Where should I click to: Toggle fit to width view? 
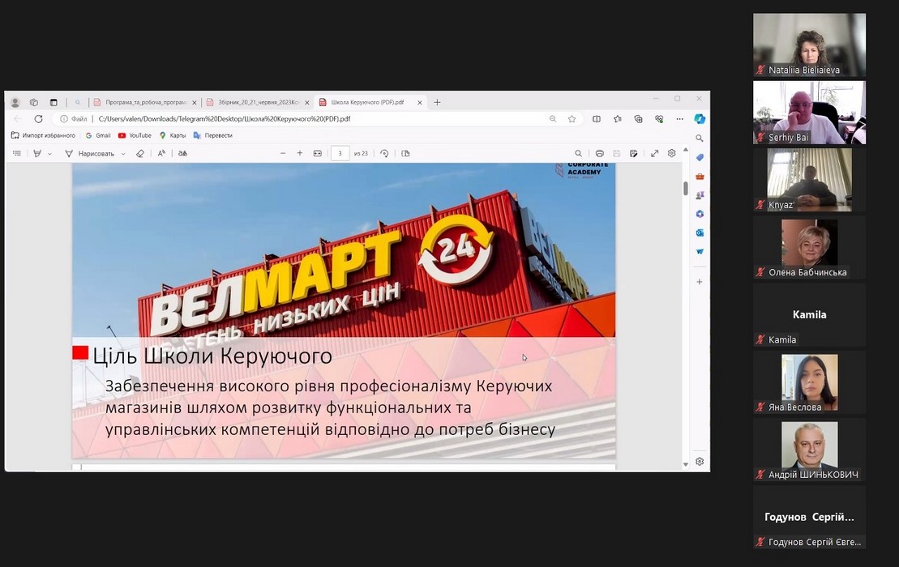click(x=318, y=153)
